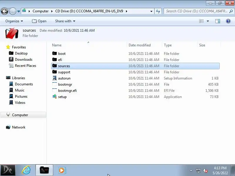Viewport: 235px width, 176px height.
Task: Open the recent pages dropdown arrow
Action: pyautogui.click(x=19, y=11)
